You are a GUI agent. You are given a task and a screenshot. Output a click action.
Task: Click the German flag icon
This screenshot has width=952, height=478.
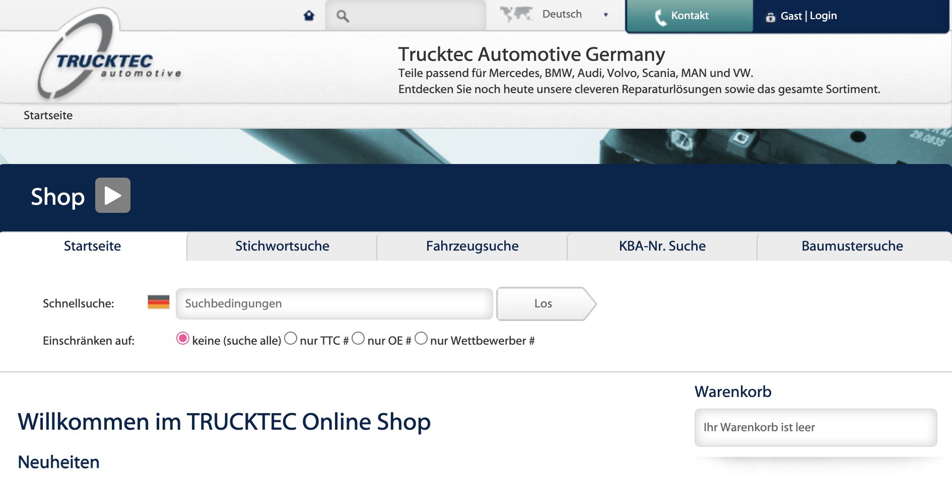(x=159, y=302)
